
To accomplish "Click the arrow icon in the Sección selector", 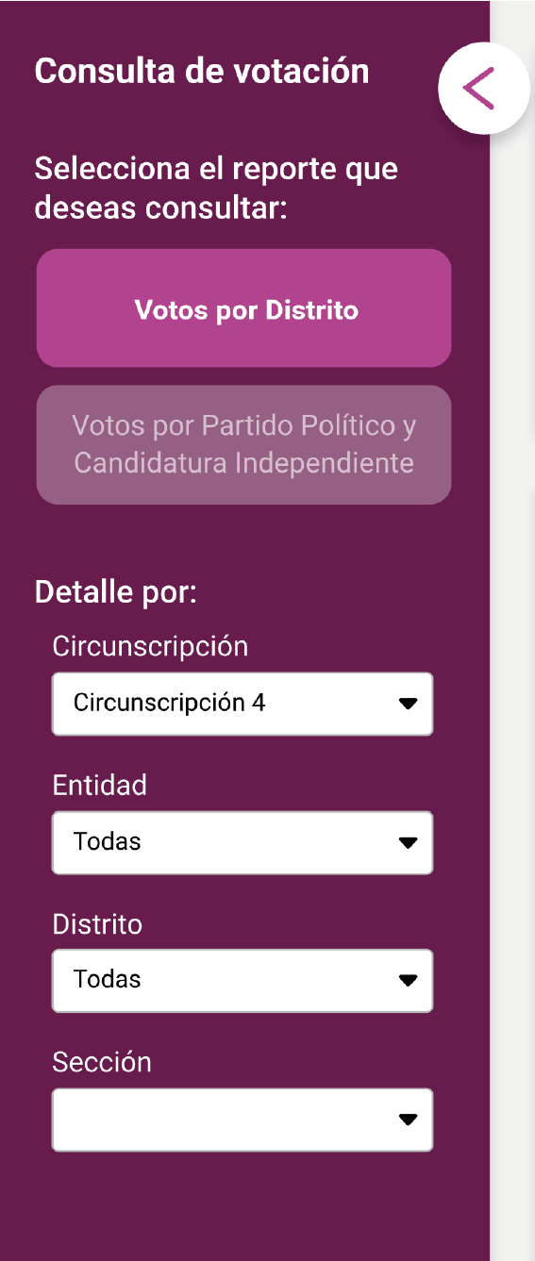I will pos(408,1120).
